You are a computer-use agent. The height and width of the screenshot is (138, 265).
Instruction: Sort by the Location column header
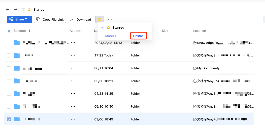click(199, 31)
